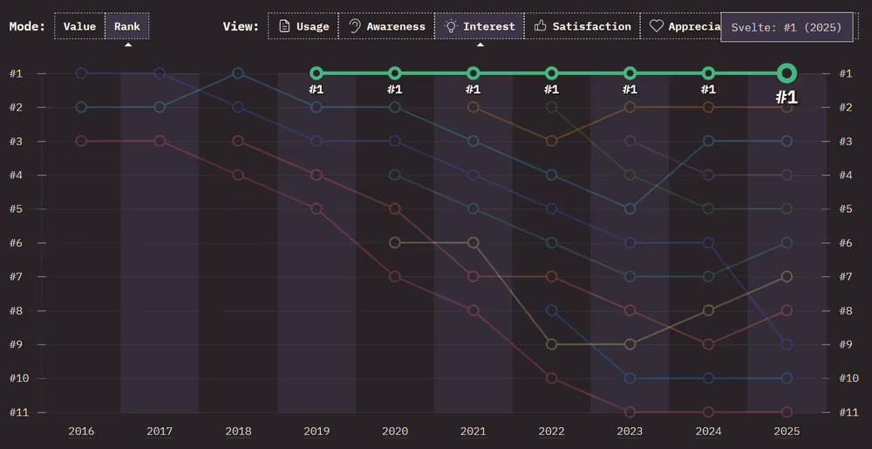The width and height of the screenshot is (872, 449).
Task: Switch chart mode to Rank
Action: click(127, 26)
